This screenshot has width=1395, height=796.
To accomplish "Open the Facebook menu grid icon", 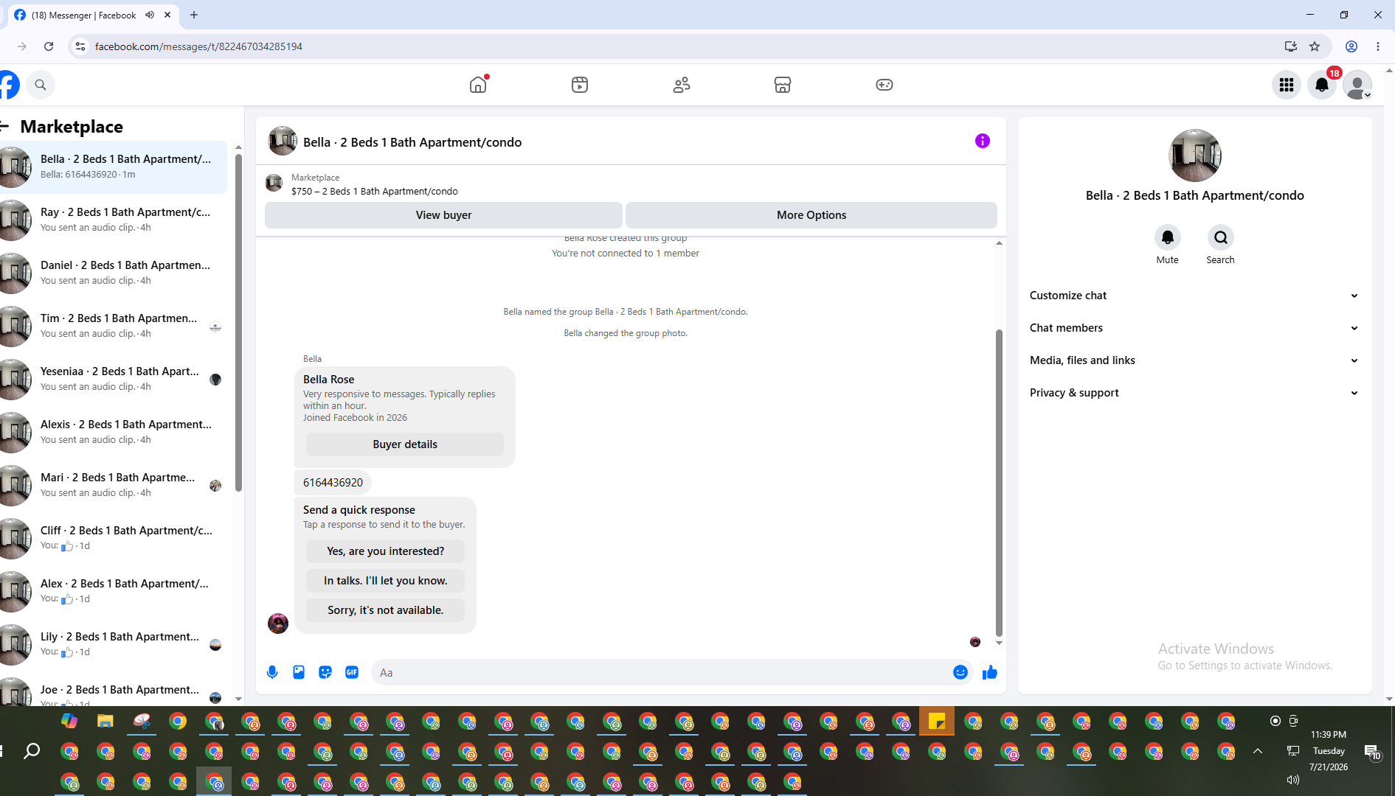I will (x=1287, y=85).
